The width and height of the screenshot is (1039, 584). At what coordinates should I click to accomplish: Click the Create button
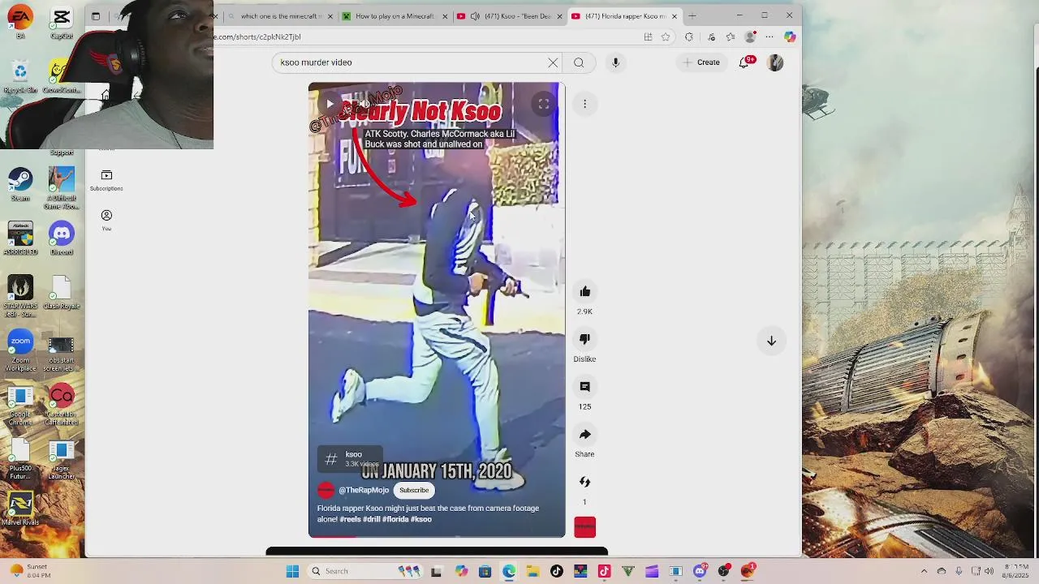tap(701, 62)
